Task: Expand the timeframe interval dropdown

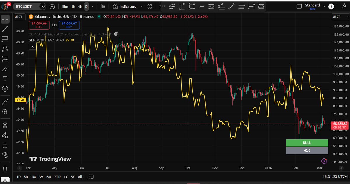Action: (x=92, y=6)
